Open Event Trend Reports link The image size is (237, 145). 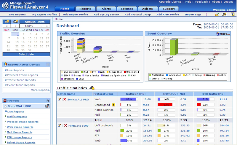coord(21,85)
